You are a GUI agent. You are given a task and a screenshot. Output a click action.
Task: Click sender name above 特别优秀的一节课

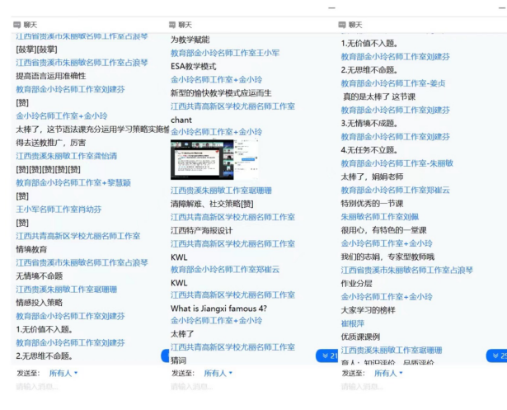(x=395, y=191)
